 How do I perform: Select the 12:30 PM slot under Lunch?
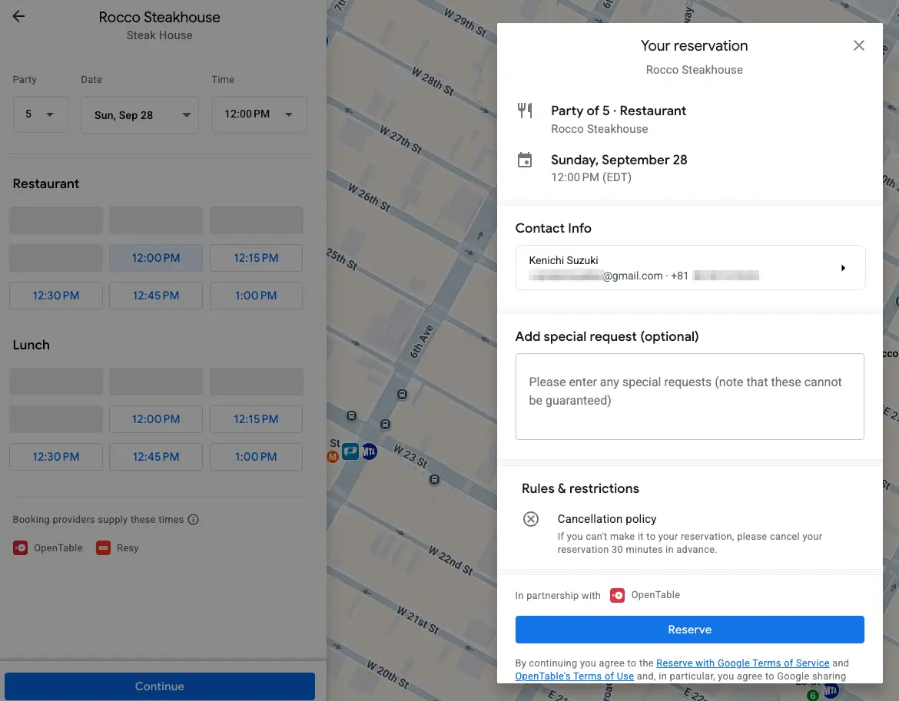click(x=56, y=457)
